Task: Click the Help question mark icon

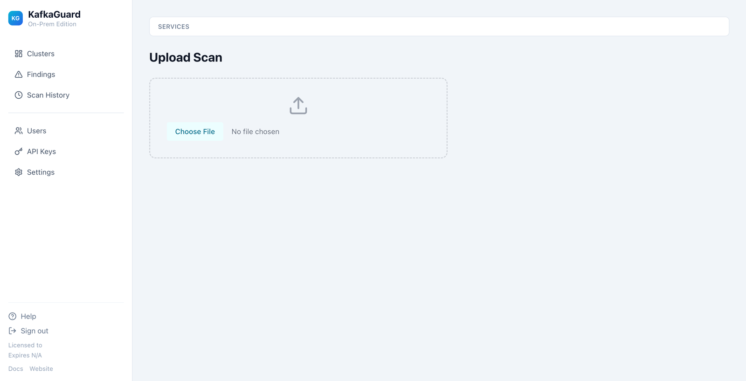Action: [x=13, y=316]
